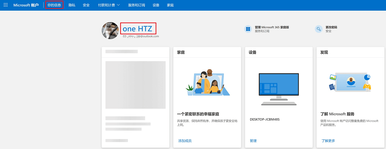Screen dimensions: 386x149
Task: Open the 你的信息 tab
Action: (54, 5)
